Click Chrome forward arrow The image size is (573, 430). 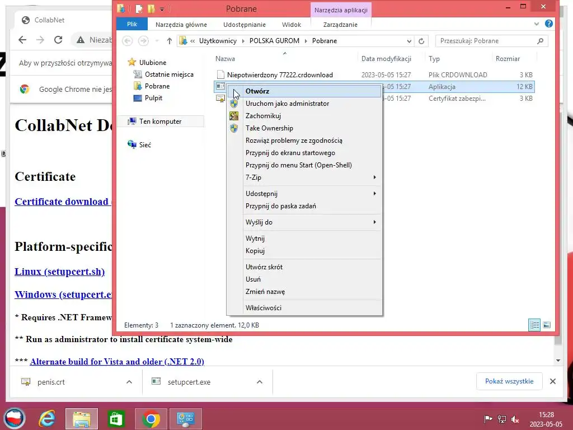point(40,40)
